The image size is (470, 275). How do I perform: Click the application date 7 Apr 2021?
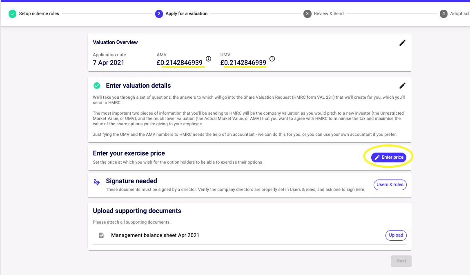(109, 62)
